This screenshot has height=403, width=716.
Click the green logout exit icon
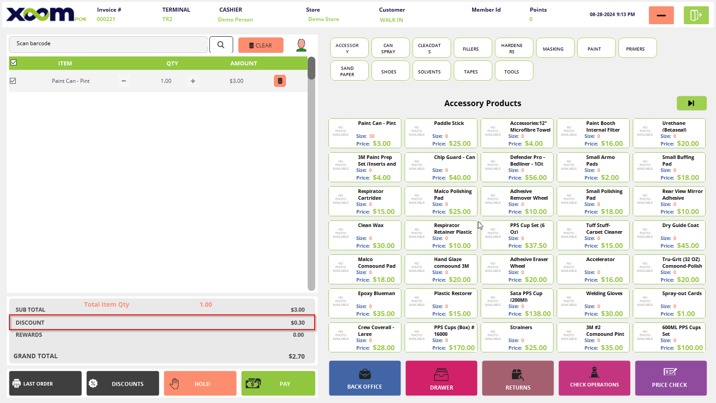(x=696, y=15)
